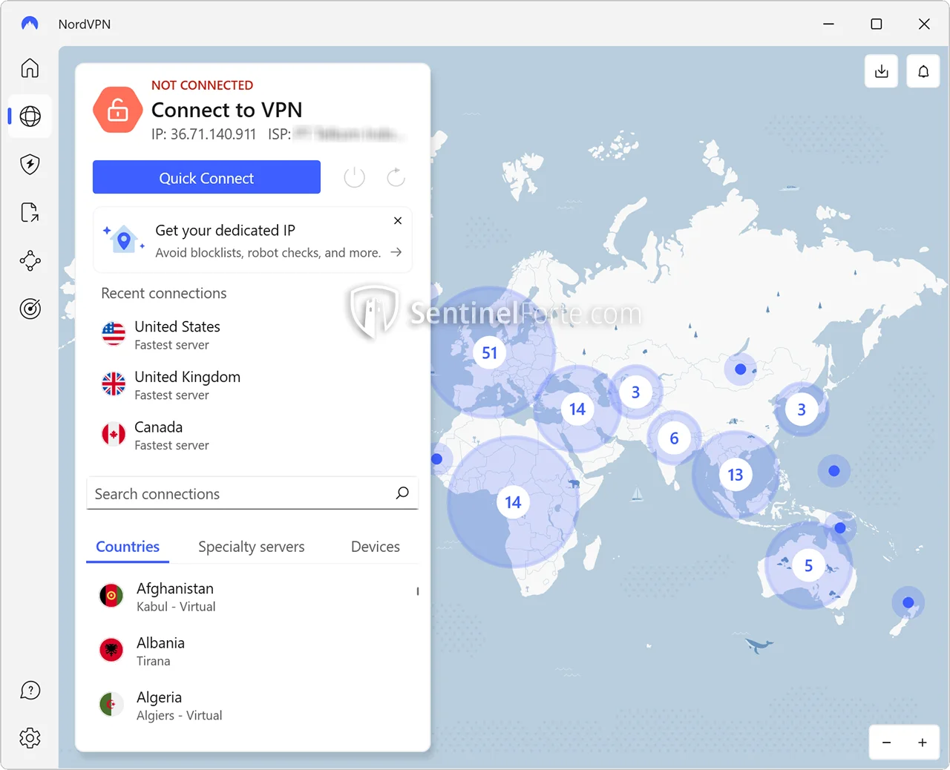Click the country list scrollbar
The image size is (950, 770).
pyautogui.click(x=418, y=591)
